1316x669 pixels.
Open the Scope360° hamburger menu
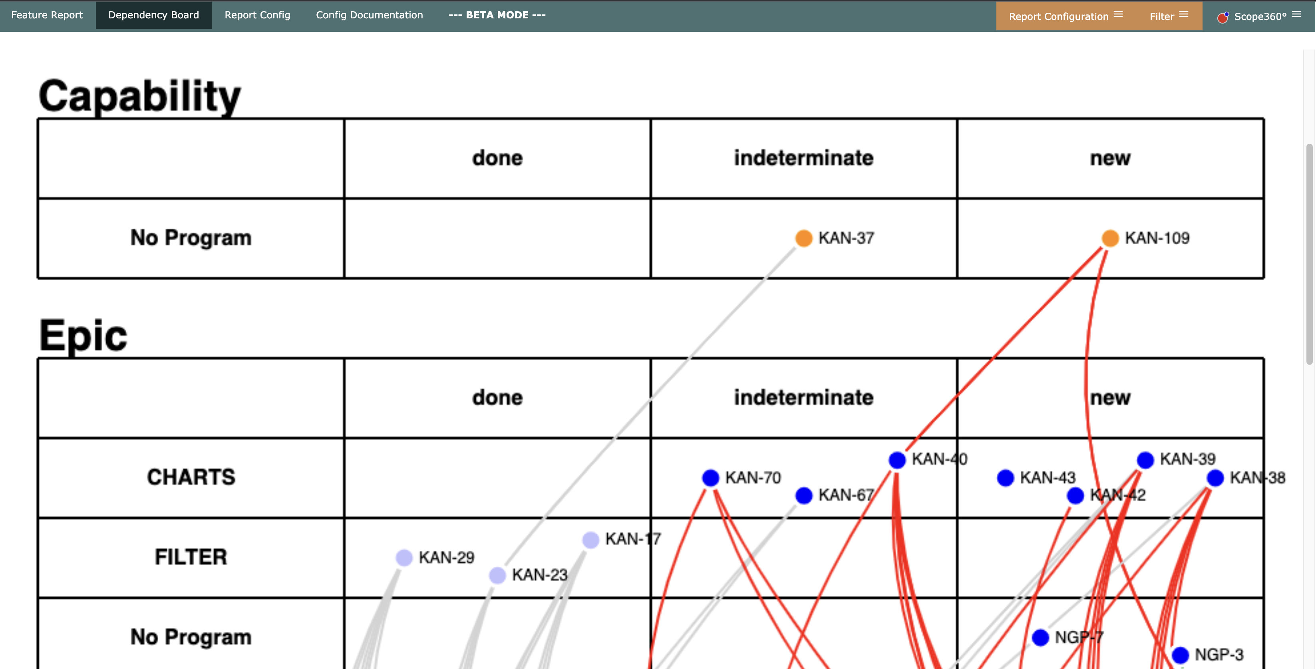pos(1296,14)
